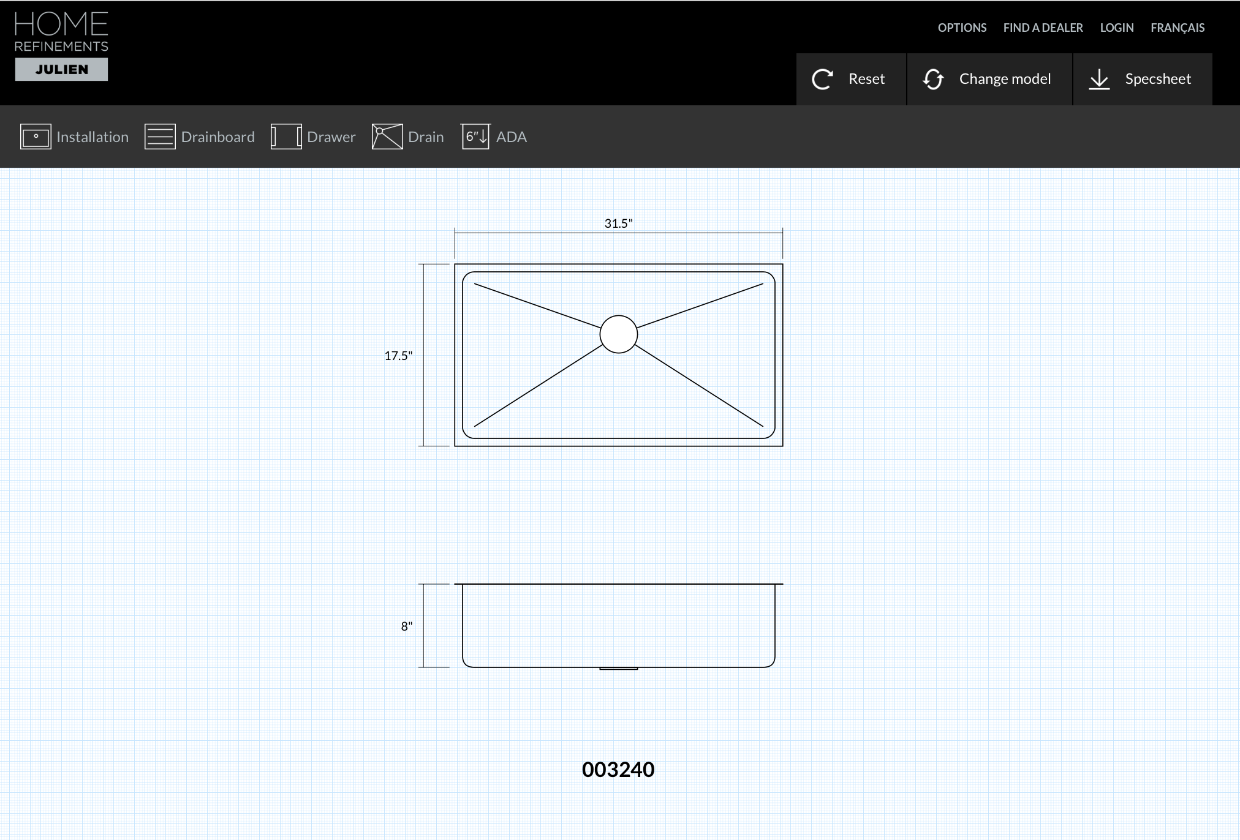Image resolution: width=1240 pixels, height=840 pixels.
Task: Click the 003240 model number
Action: pos(618,770)
